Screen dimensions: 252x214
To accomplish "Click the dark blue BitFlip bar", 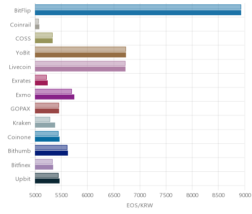I will pos(138,13).
